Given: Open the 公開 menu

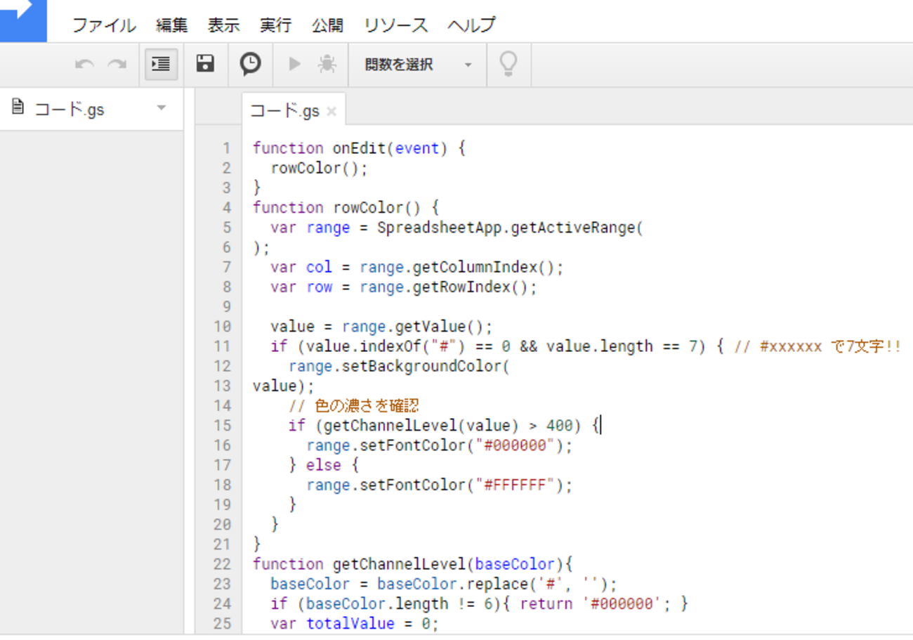Looking at the screenshot, I should [328, 26].
